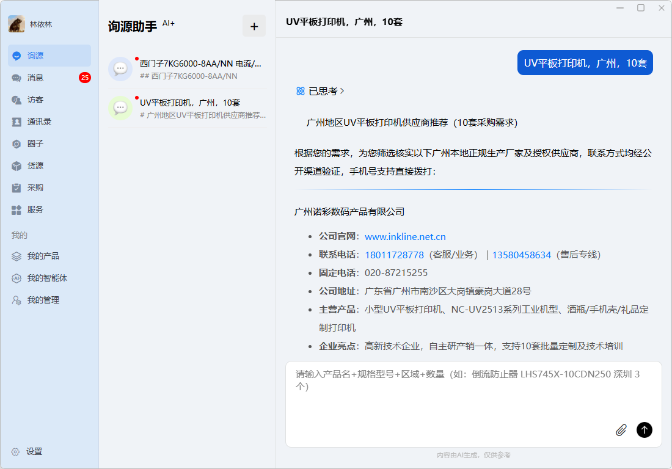
Task: Click the product inquiry input field
Action: click(473, 404)
